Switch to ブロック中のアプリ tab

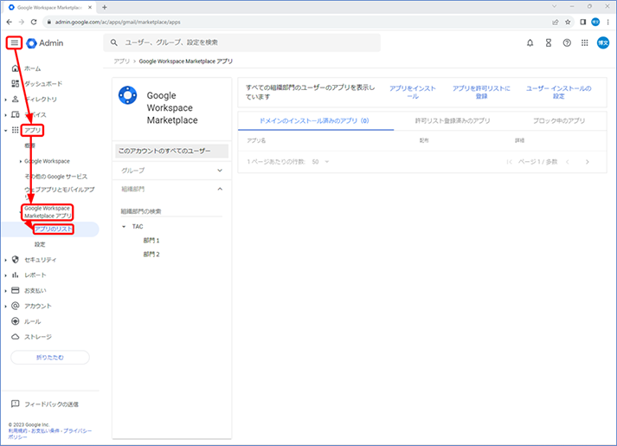tap(559, 121)
